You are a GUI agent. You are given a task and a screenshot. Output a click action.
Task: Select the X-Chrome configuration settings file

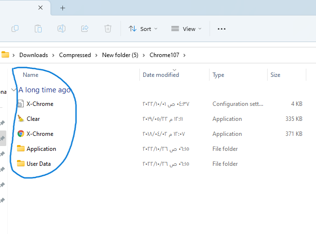click(x=40, y=104)
